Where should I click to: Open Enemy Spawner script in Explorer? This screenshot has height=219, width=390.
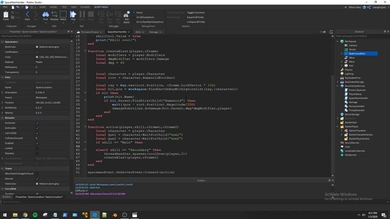[357, 90]
